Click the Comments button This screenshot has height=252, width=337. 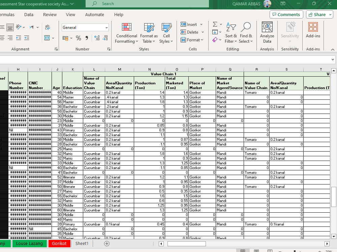tap(286, 14)
